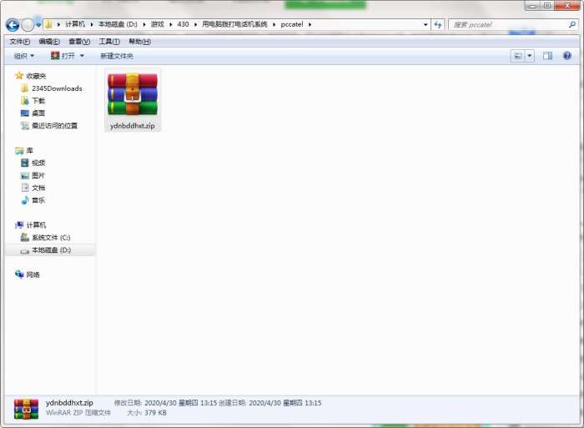The height and width of the screenshot is (428, 584).
Task: Expand the arrow after 计算机 breadcrumb
Action: click(x=92, y=24)
